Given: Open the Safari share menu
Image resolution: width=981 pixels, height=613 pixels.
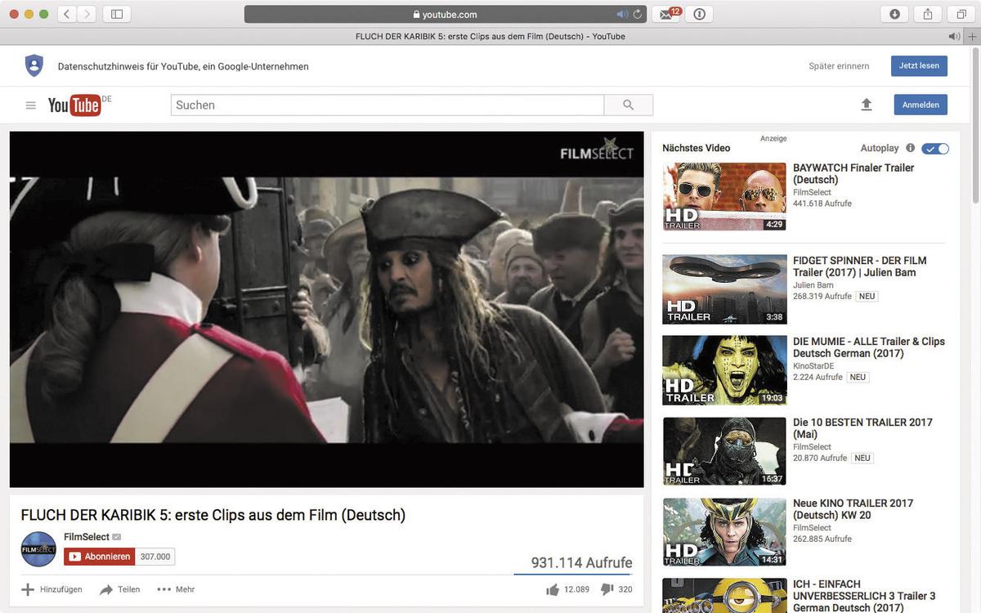Looking at the screenshot, I should pyautogui.click(x=928, y=14).
